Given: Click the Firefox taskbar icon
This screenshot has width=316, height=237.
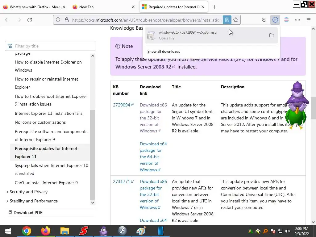Looking at the screenshot, I should (46, 231).
